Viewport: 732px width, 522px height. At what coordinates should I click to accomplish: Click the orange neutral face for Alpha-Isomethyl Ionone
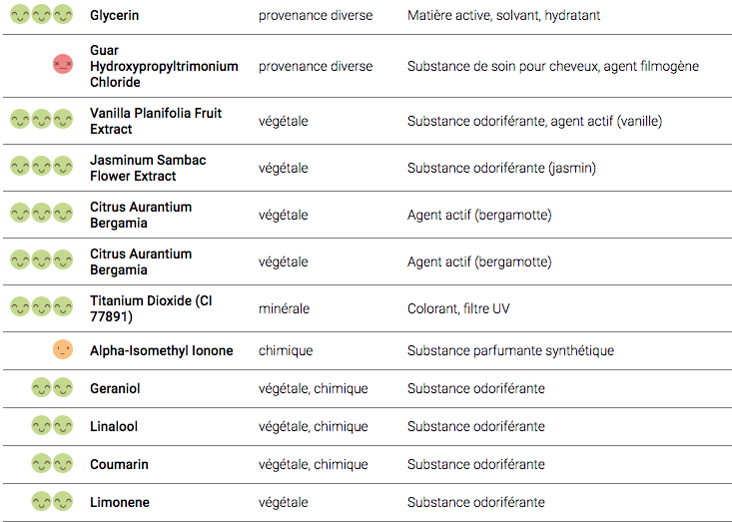point(63,350)
